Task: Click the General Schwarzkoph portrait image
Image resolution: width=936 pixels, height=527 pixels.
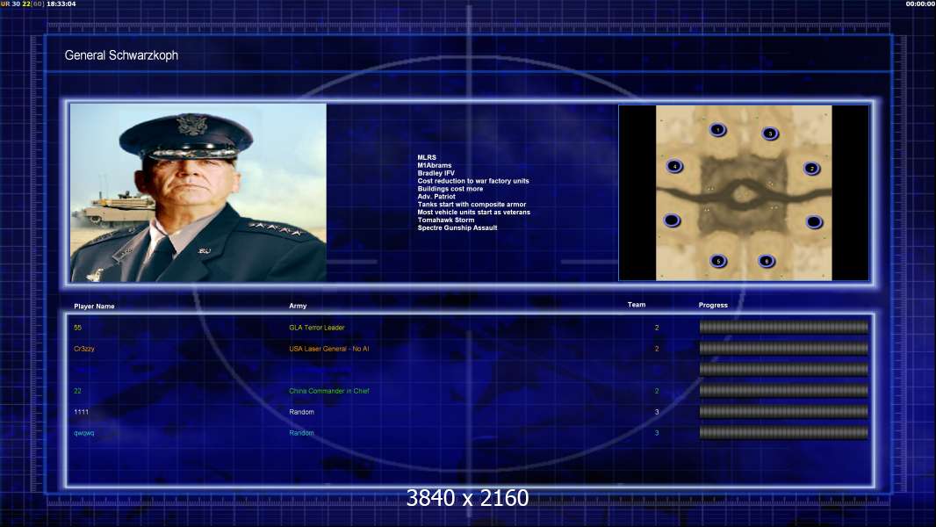Action: coord(198,192)
